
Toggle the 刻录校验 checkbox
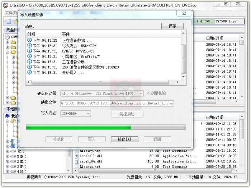click(148, 93)
